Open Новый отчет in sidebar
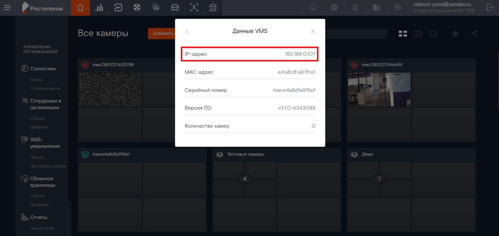 (42, 228)
